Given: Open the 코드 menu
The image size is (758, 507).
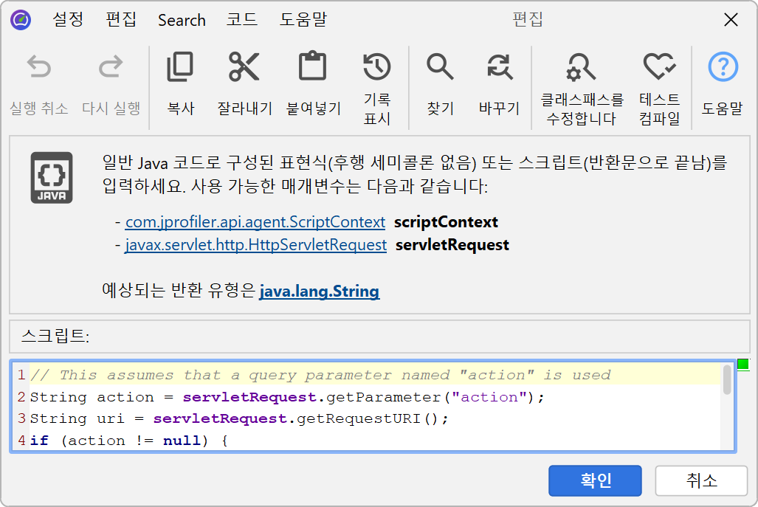Looking at the screenshot, I should (242, 20).
